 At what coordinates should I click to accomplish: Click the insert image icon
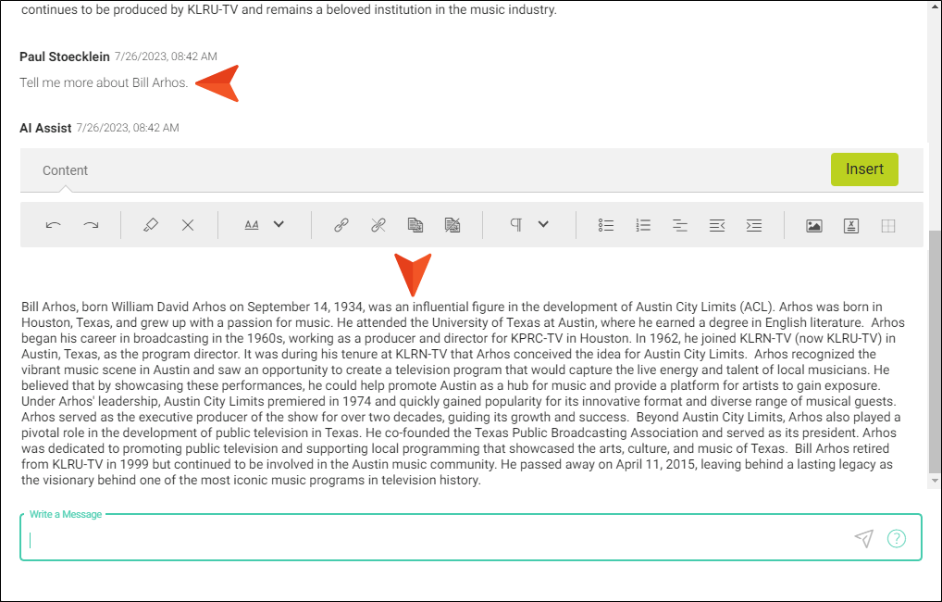pyautogui.click(x=814, y=226)
